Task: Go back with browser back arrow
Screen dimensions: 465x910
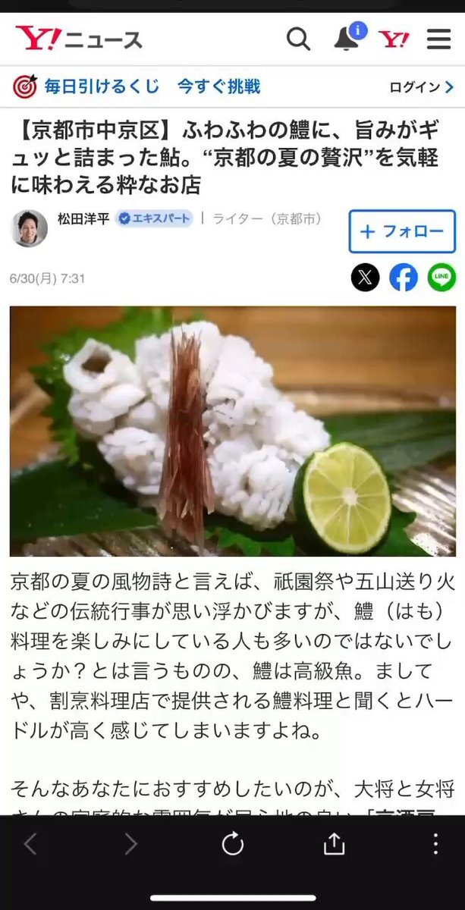Action: [30, 843]
